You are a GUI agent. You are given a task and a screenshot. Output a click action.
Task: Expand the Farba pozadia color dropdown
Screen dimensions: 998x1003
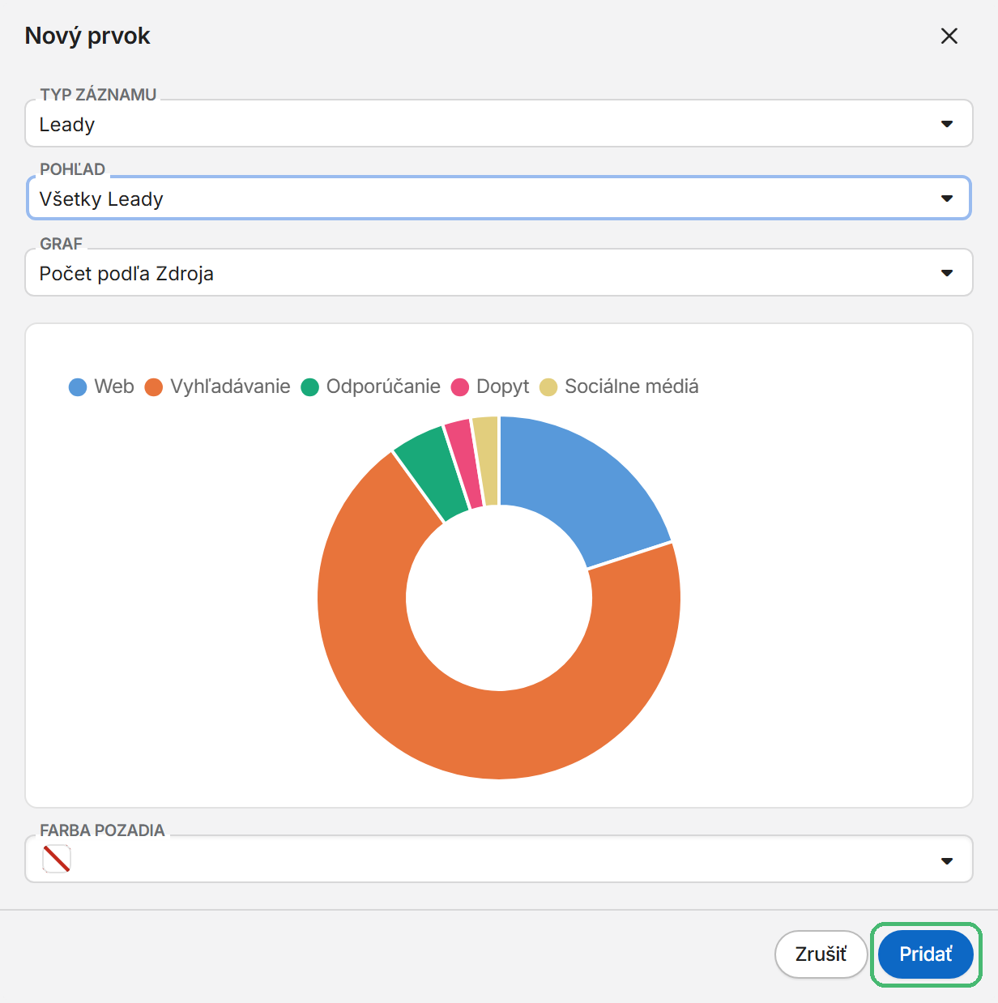498,860
